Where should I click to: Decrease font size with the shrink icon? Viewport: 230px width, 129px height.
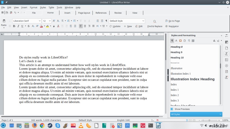tap(58, 21)
